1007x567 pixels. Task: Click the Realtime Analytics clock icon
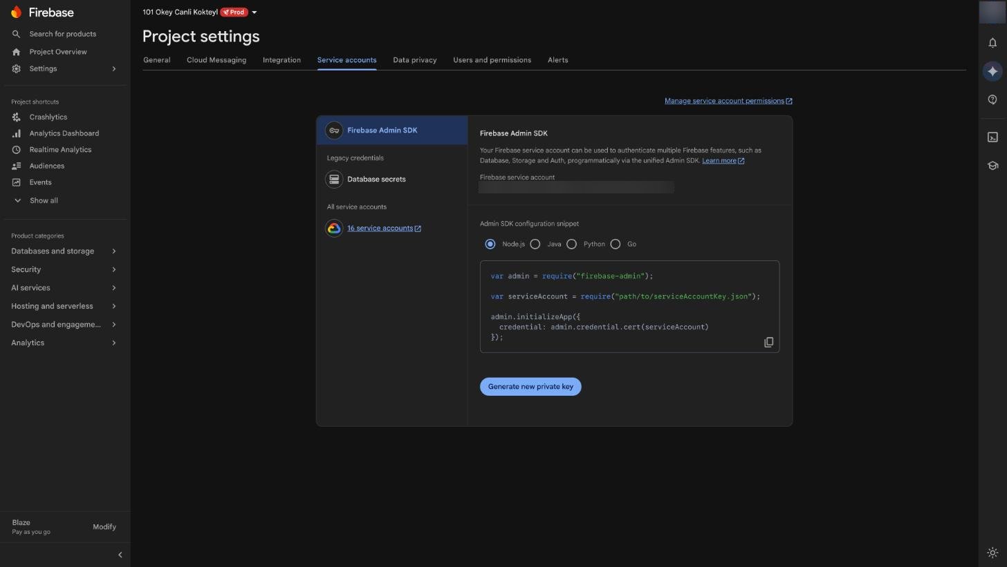(x=16, y=150)
